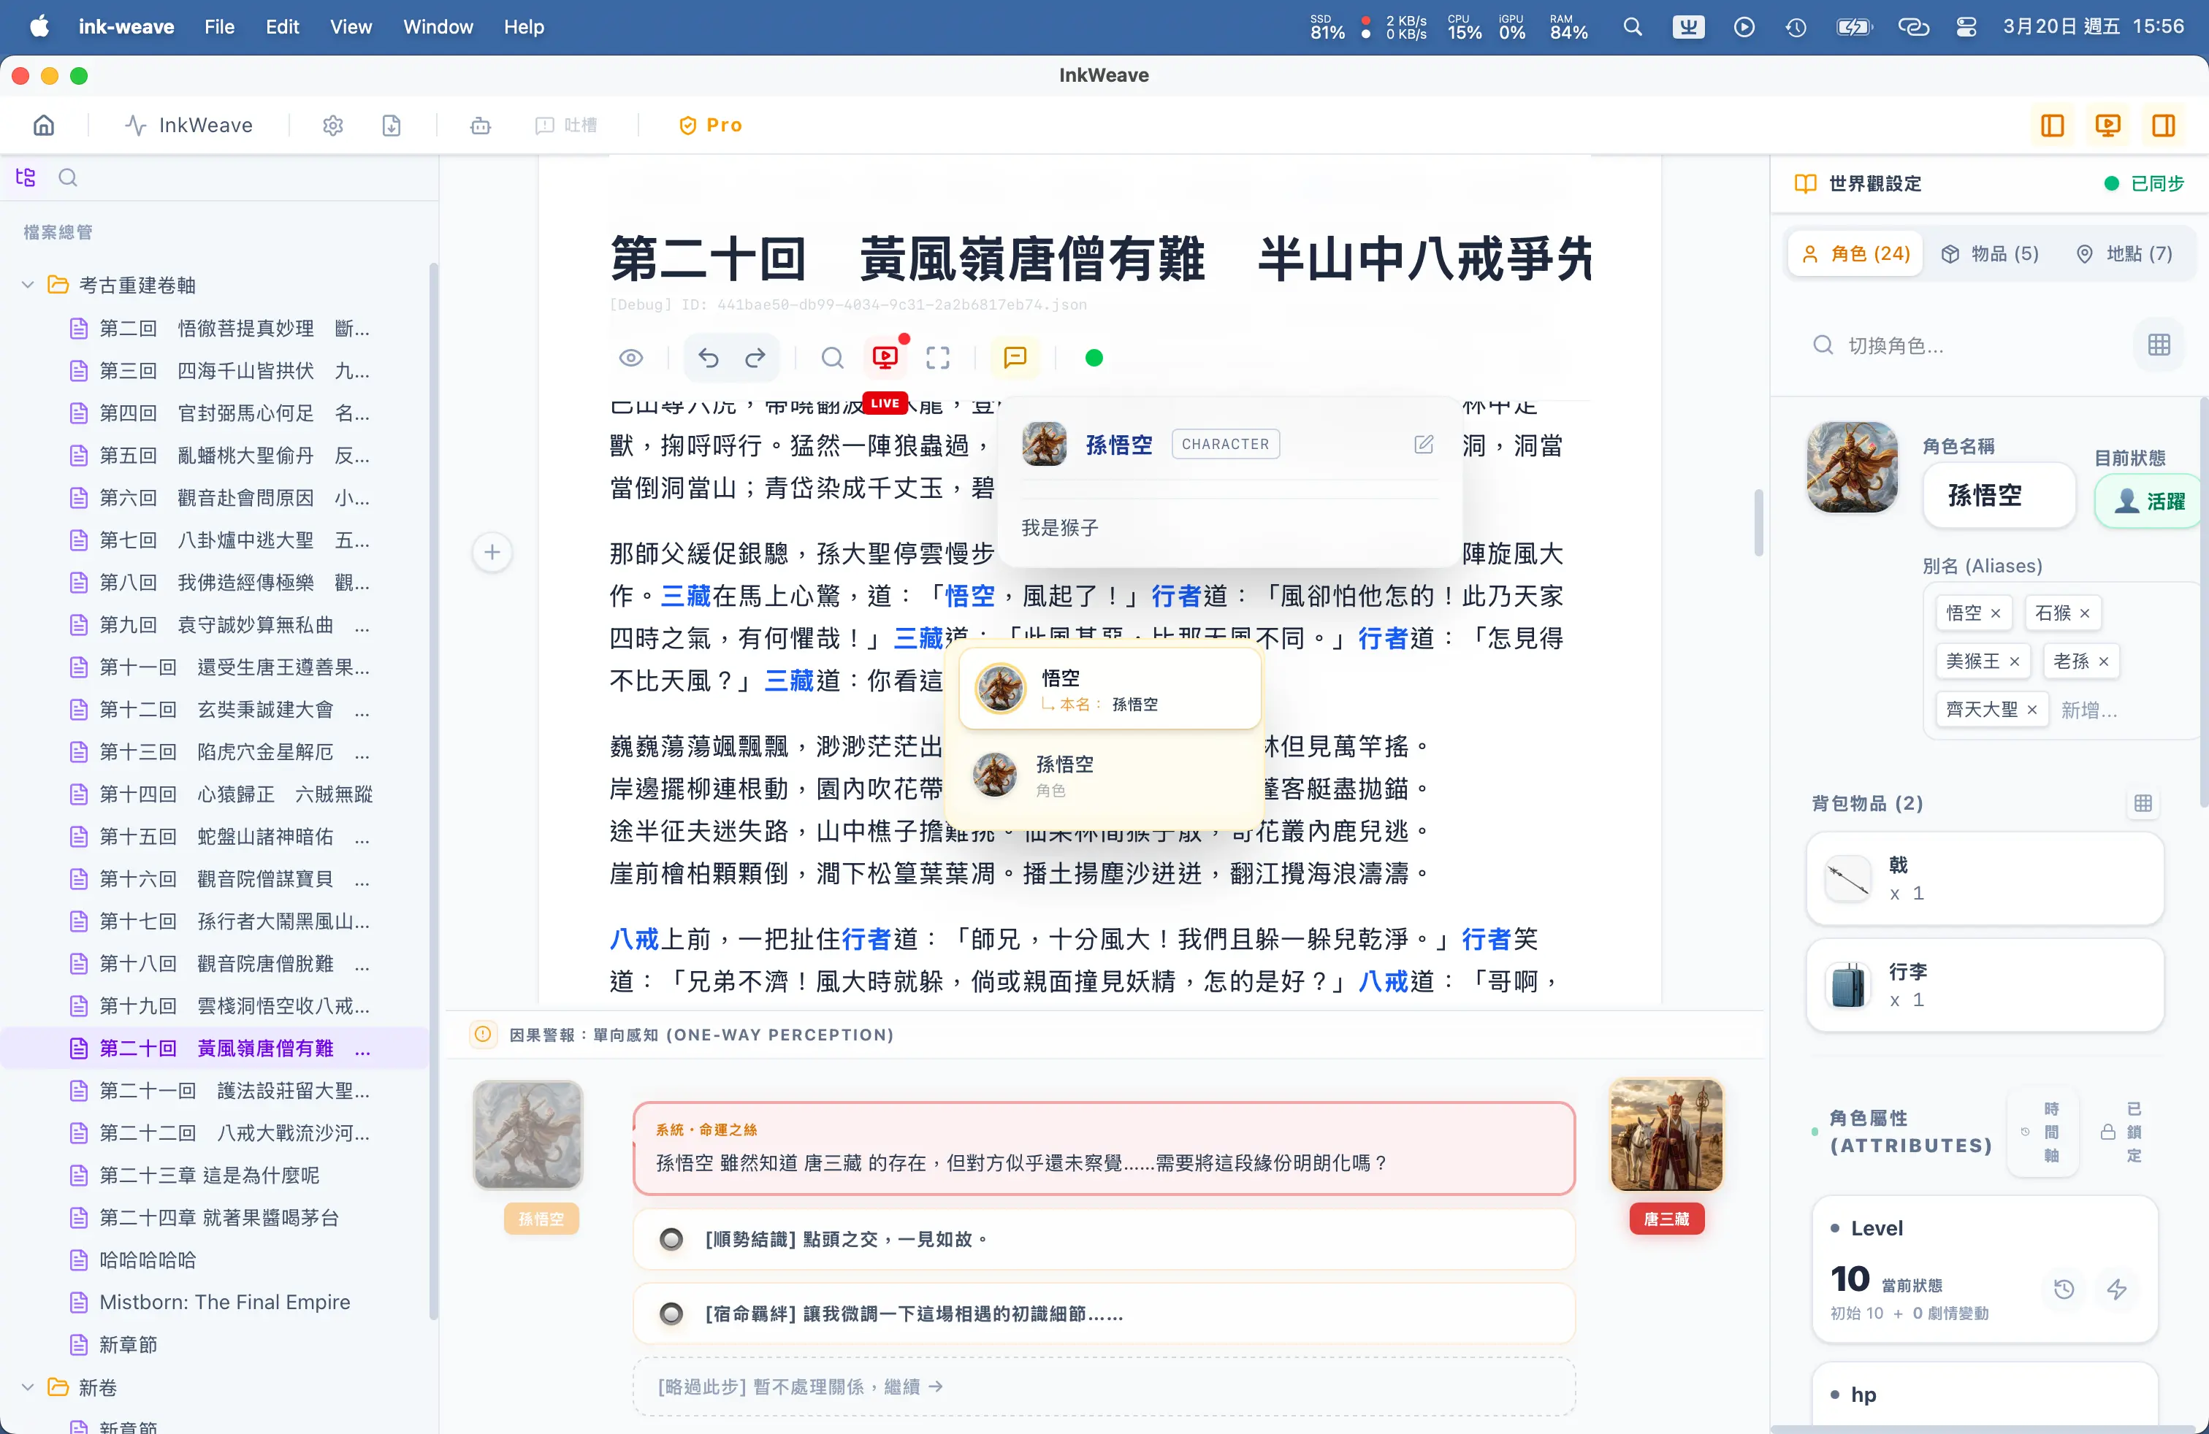Open the search magnifier icon in the editor toolbar
This screenshot has height=1434, width=2209.
(x=831, y=357)
